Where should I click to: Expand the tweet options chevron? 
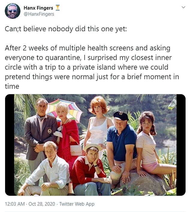tap(183, 7)
